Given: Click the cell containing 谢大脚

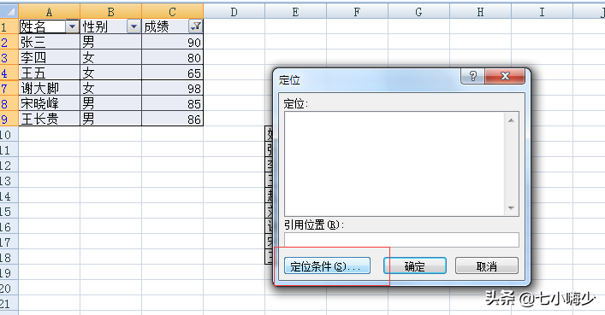Looking at the screenshot, I should pos(49,88).
